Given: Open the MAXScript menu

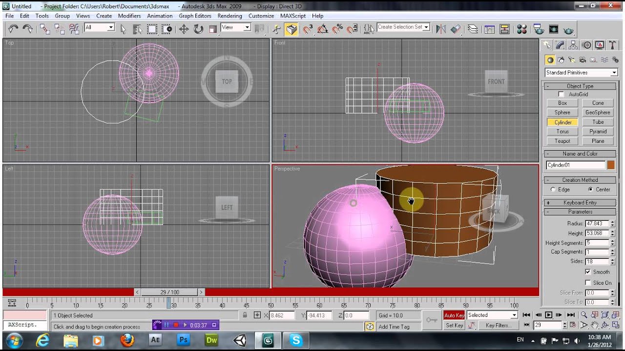Looking at the screenshot, I should pyautogui.click(x=293, y=16).
